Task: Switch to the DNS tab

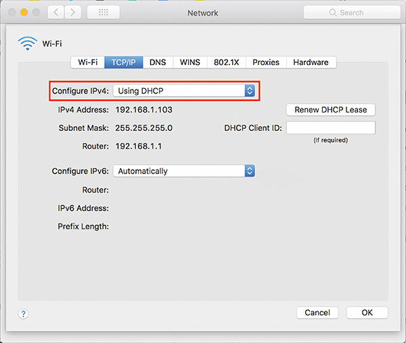Action: [x=158, y=62]
